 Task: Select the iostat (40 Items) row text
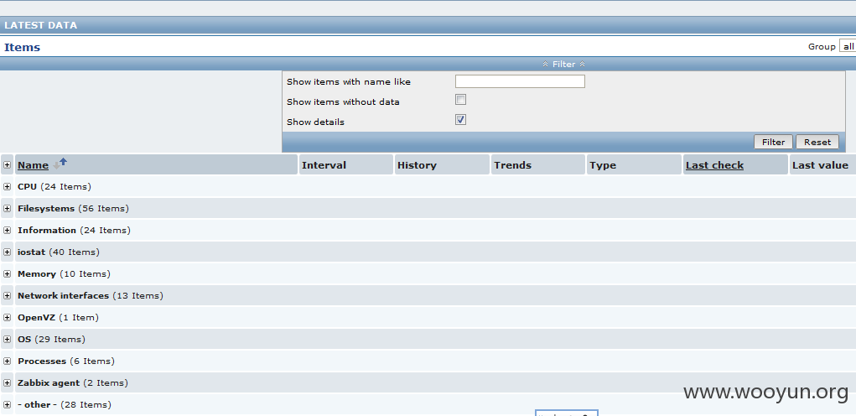point(59,252)
